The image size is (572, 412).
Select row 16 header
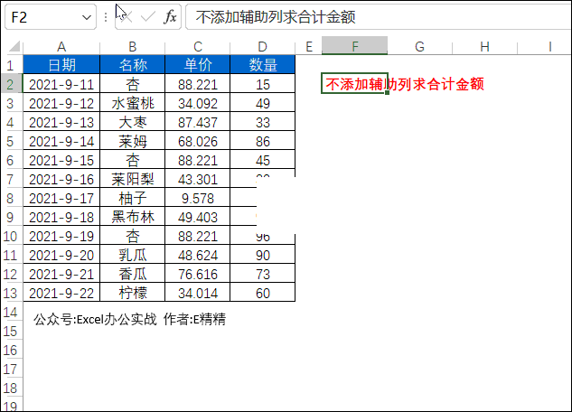[10, 350]
